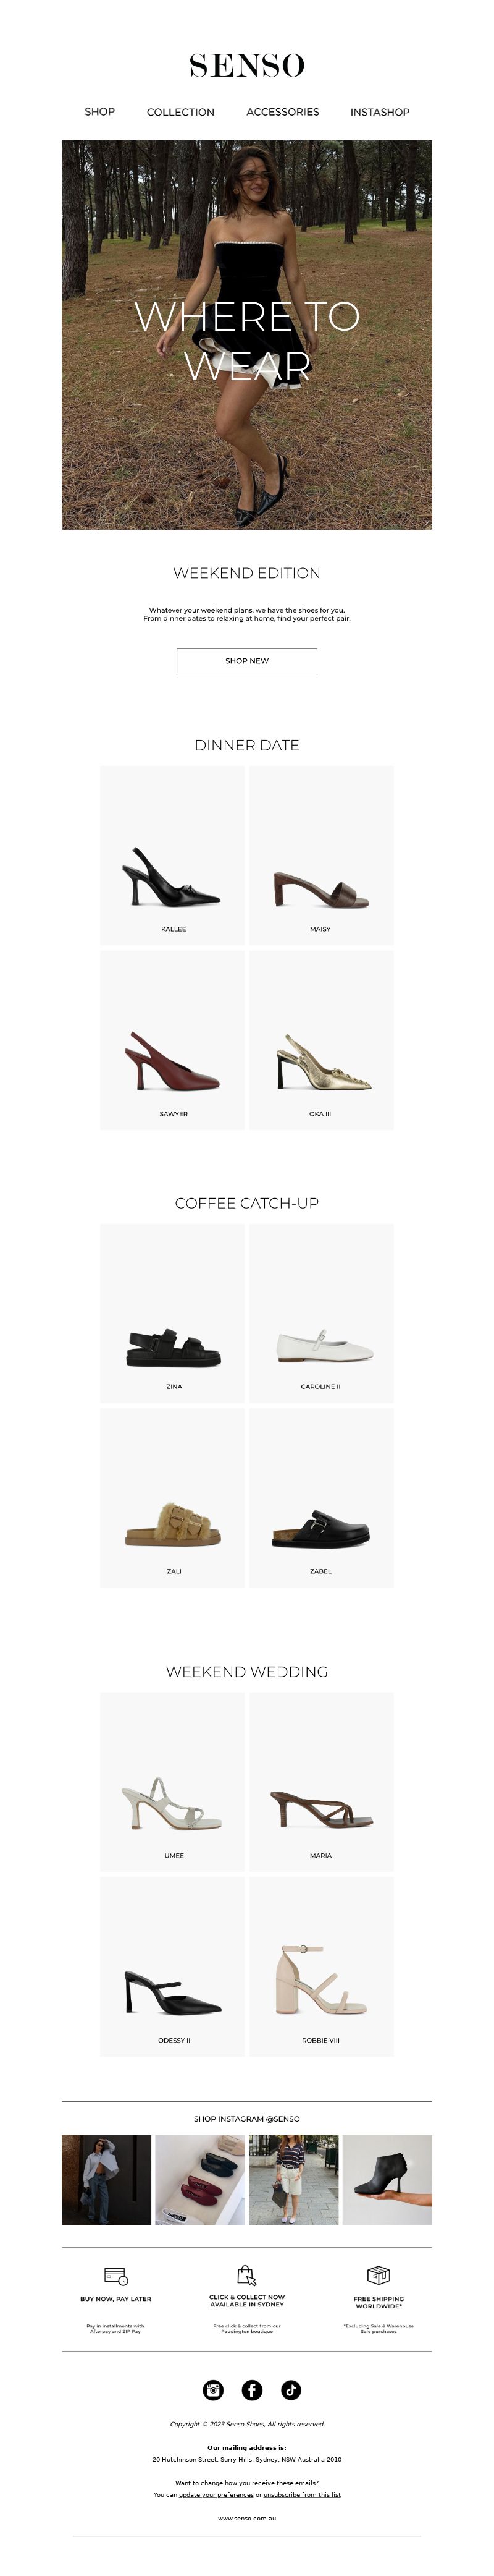Screen dimensions: 494x2576
Task: Open the Facebook social icon
Action: click(x=253, y=2389)
